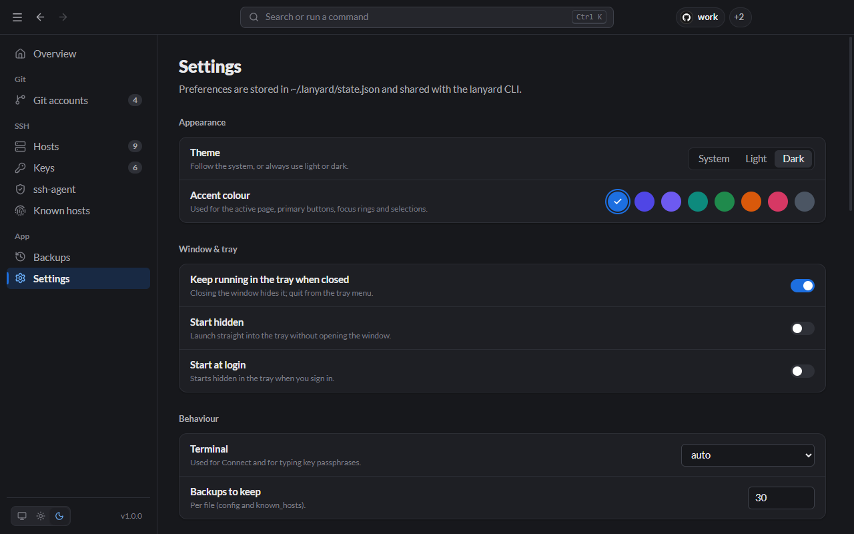This screenshot has width=854, height=534.
Task: Open the Known hosts page
Action: (79, 211)
